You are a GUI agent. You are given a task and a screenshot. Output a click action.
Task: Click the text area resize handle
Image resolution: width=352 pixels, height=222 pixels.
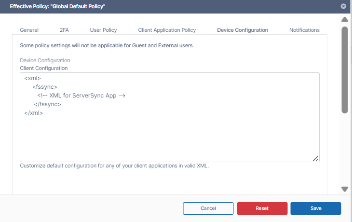pyautogui.click(x=315, y=158)
